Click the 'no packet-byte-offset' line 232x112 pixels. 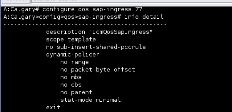click(x=98, y=70)
